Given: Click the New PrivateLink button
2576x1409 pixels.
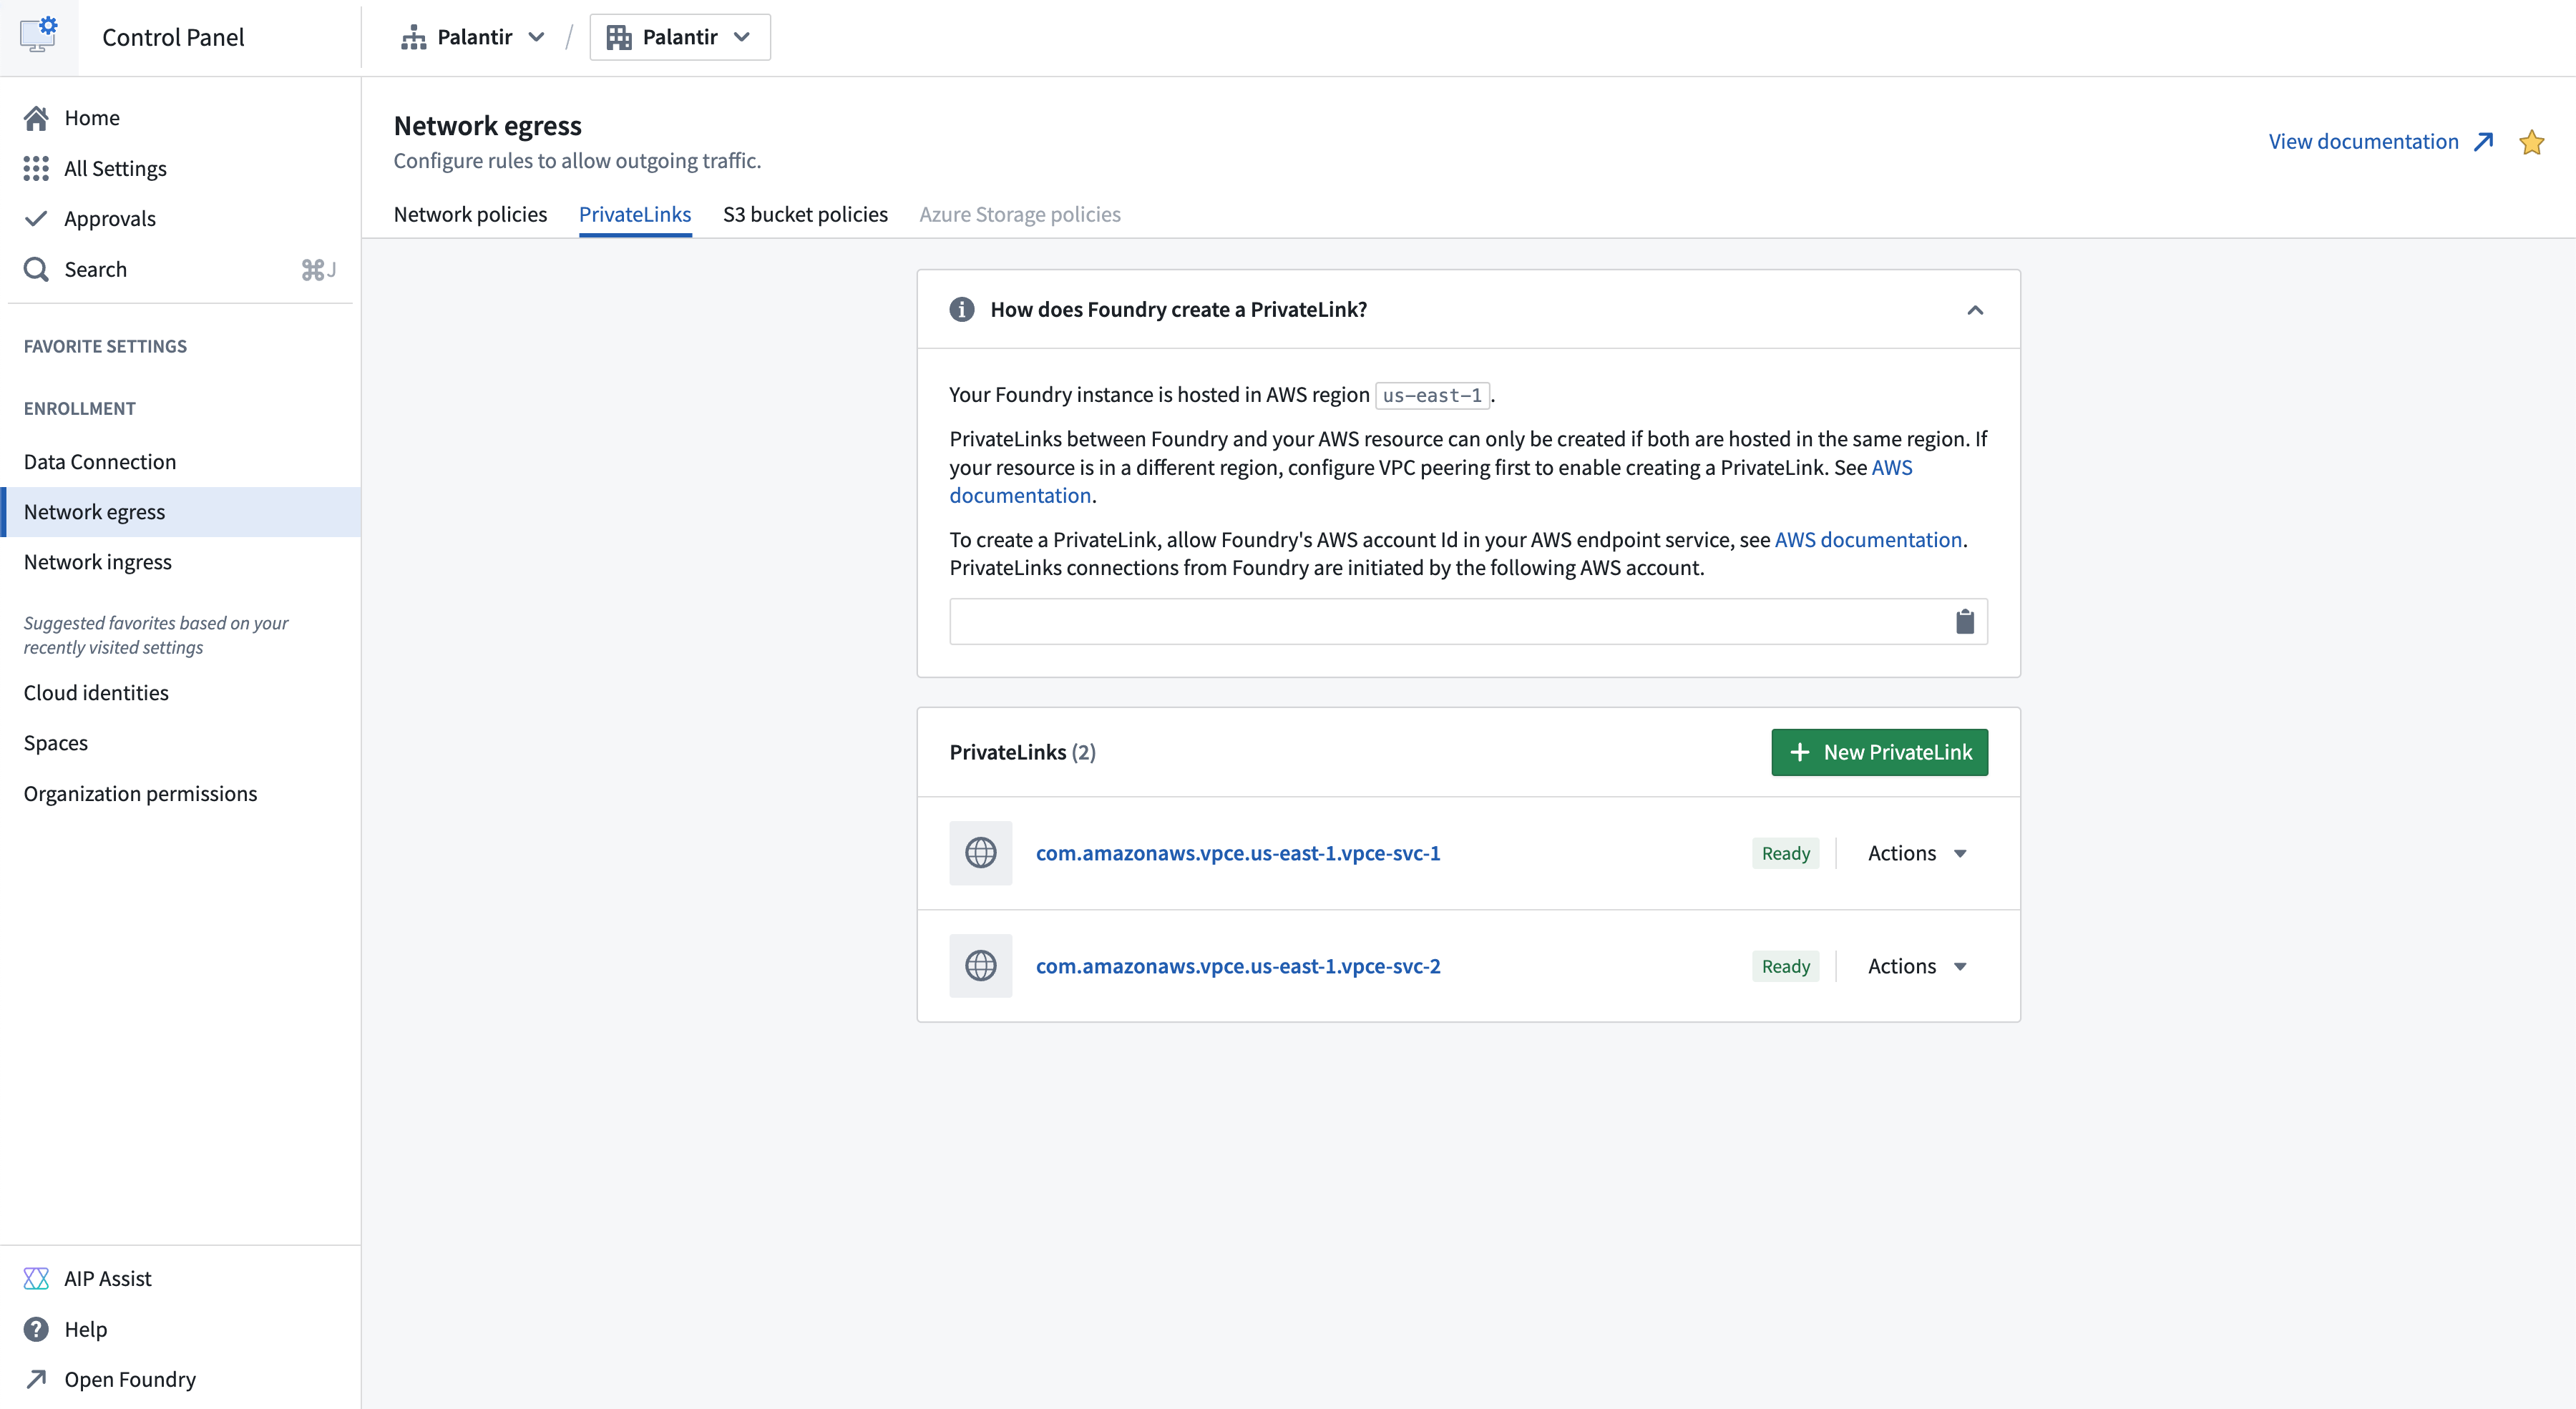Looking at the screenshot, I should tap(1880, 752).
